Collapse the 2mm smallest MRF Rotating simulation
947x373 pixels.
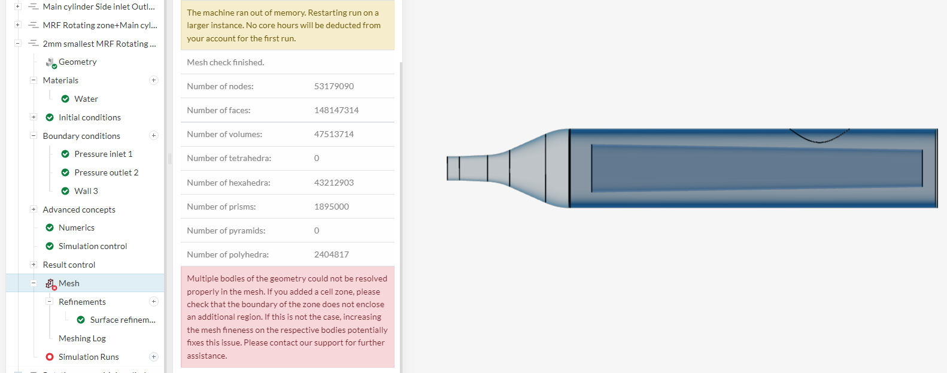point(18,44)
